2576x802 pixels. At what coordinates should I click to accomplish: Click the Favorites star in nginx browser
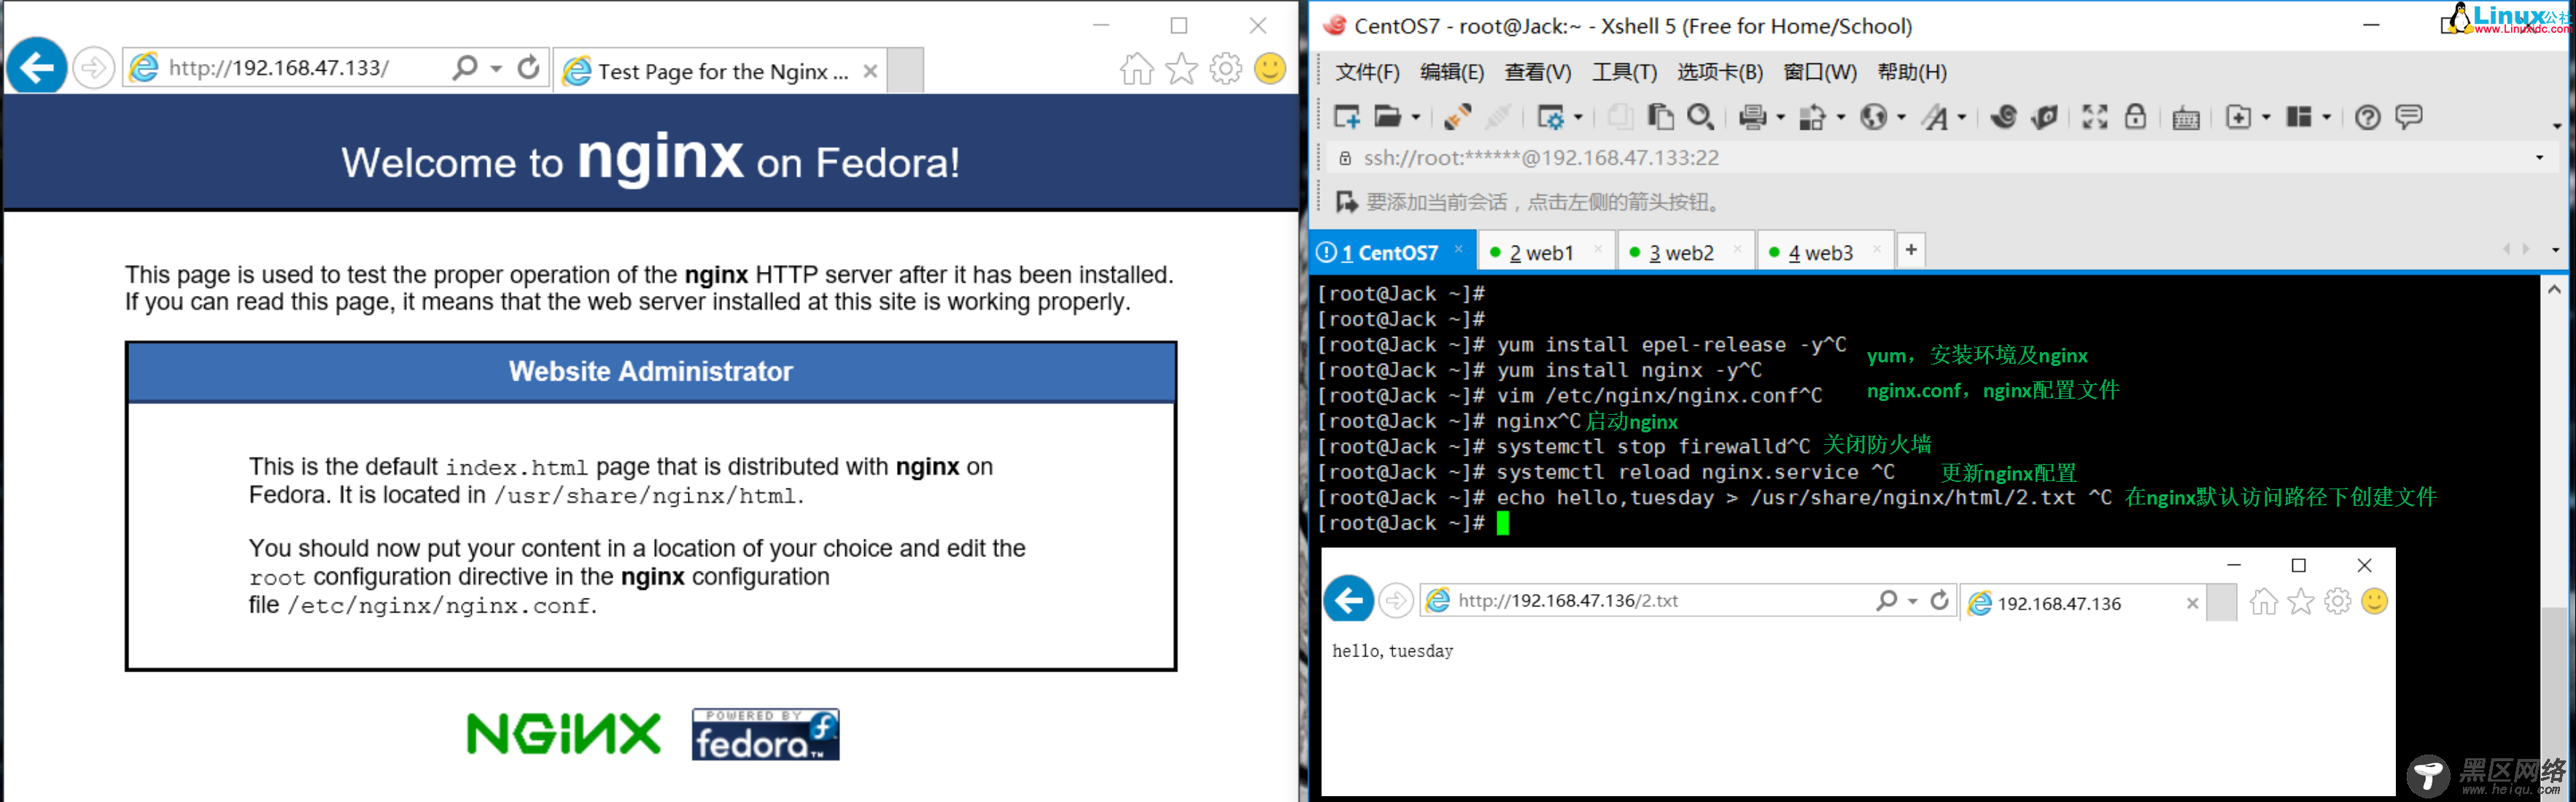(x=1182, y=68)
